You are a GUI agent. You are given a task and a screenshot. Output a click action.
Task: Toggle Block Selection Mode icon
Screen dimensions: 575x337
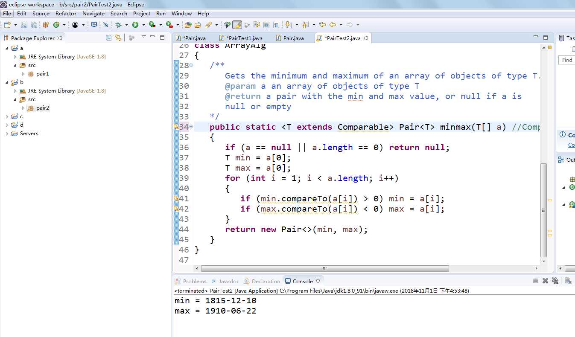(x=266, y=25)
